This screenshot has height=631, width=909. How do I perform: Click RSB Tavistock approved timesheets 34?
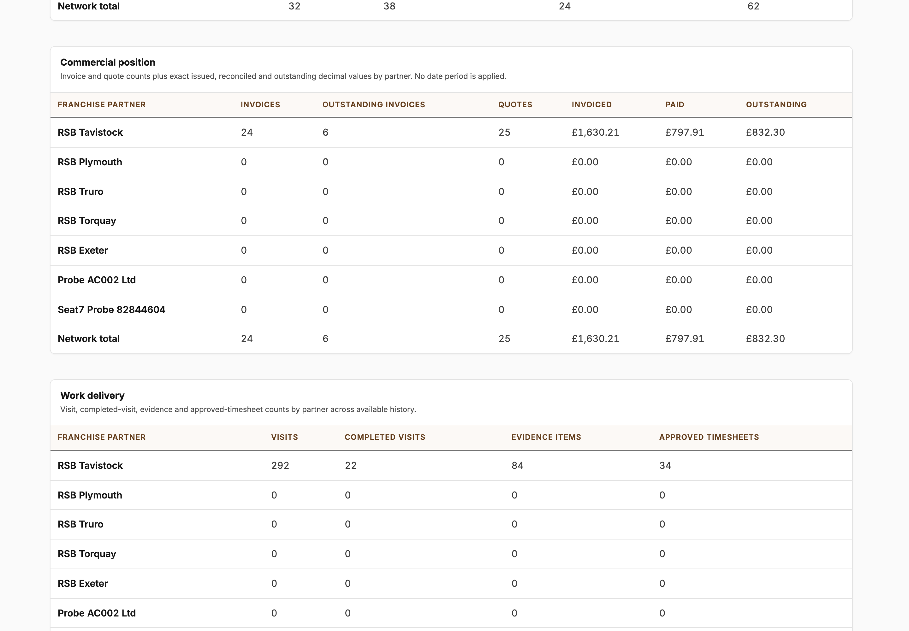coord(665,466)
